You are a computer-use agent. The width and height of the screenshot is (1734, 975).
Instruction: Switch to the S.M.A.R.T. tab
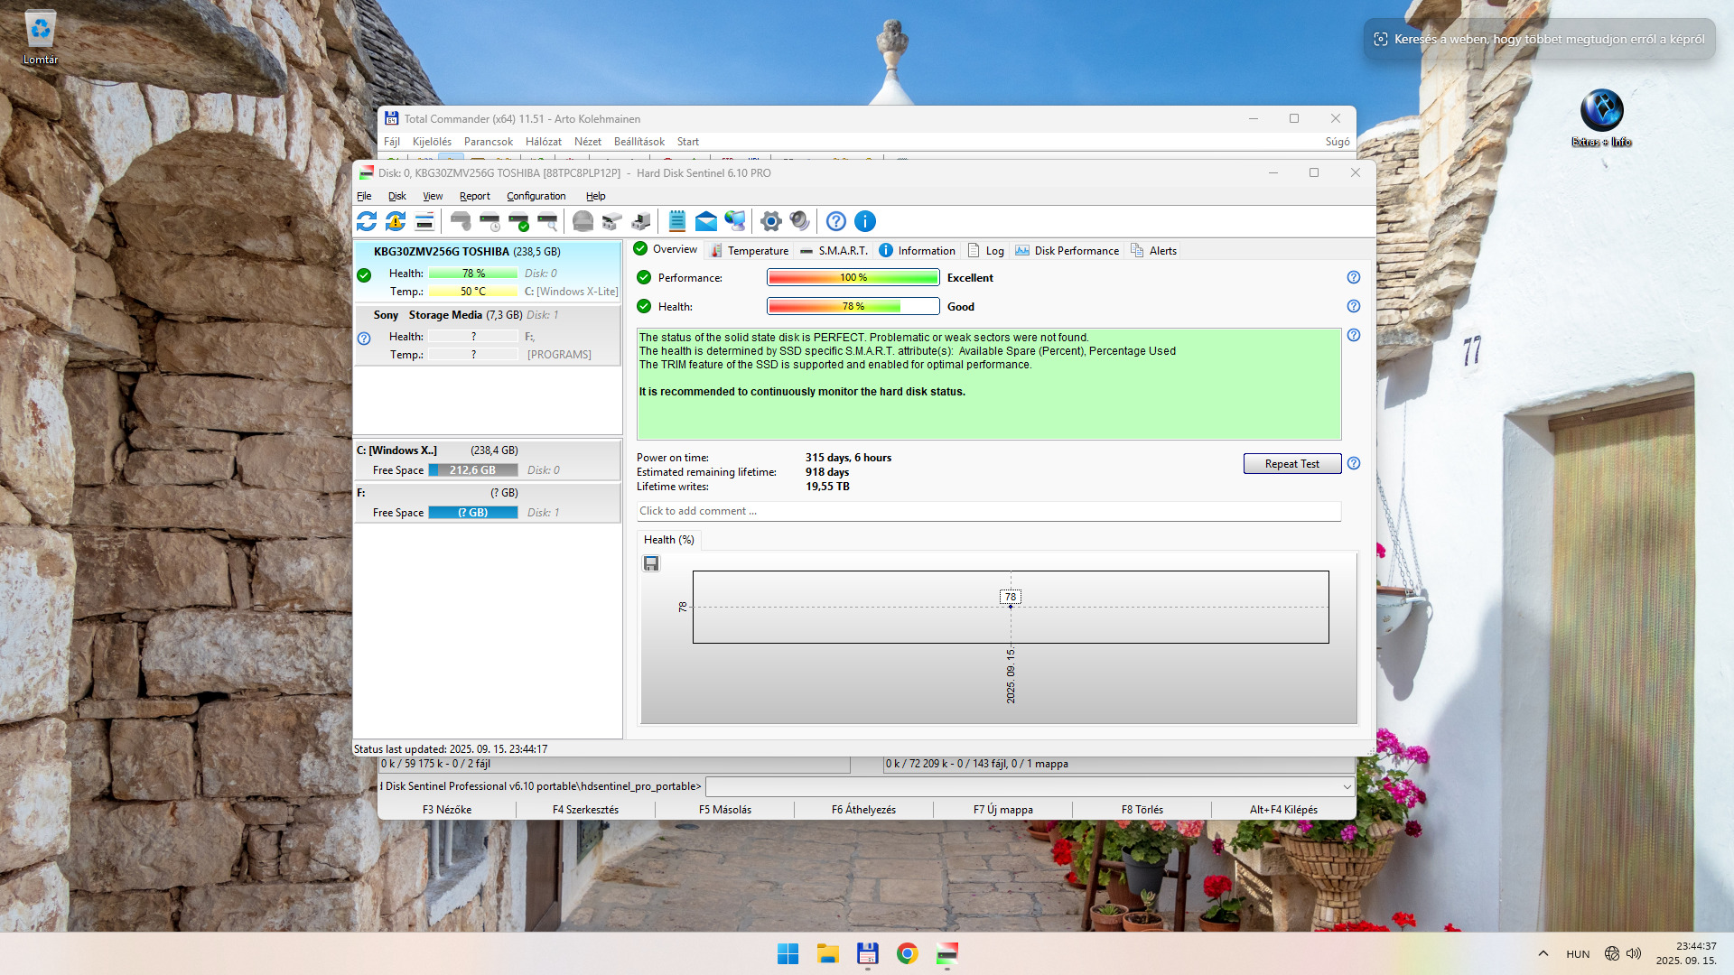point(834,251)
